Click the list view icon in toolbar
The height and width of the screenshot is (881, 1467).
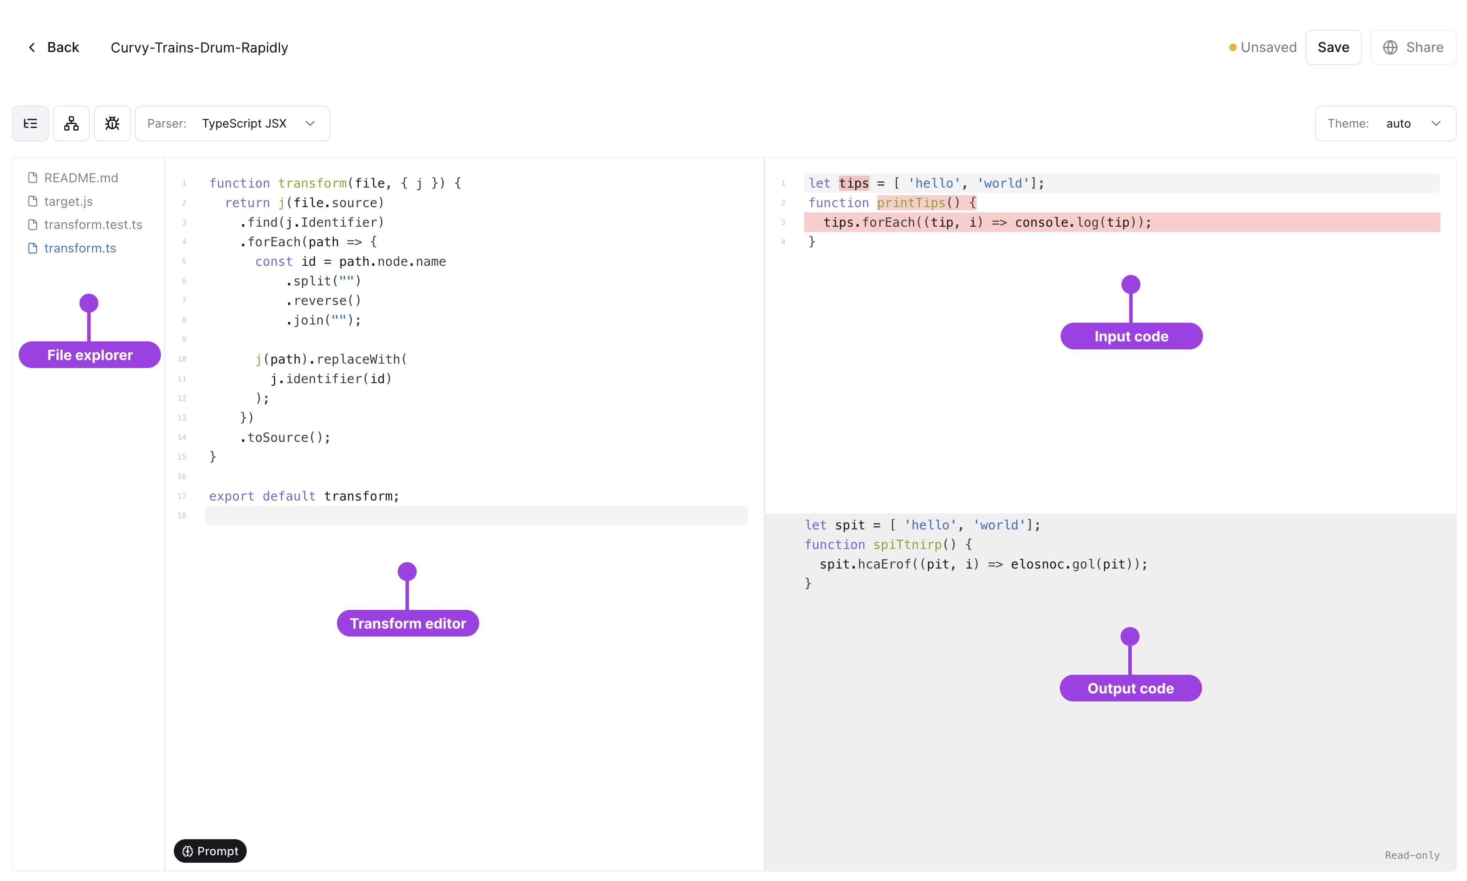(30, 123)
